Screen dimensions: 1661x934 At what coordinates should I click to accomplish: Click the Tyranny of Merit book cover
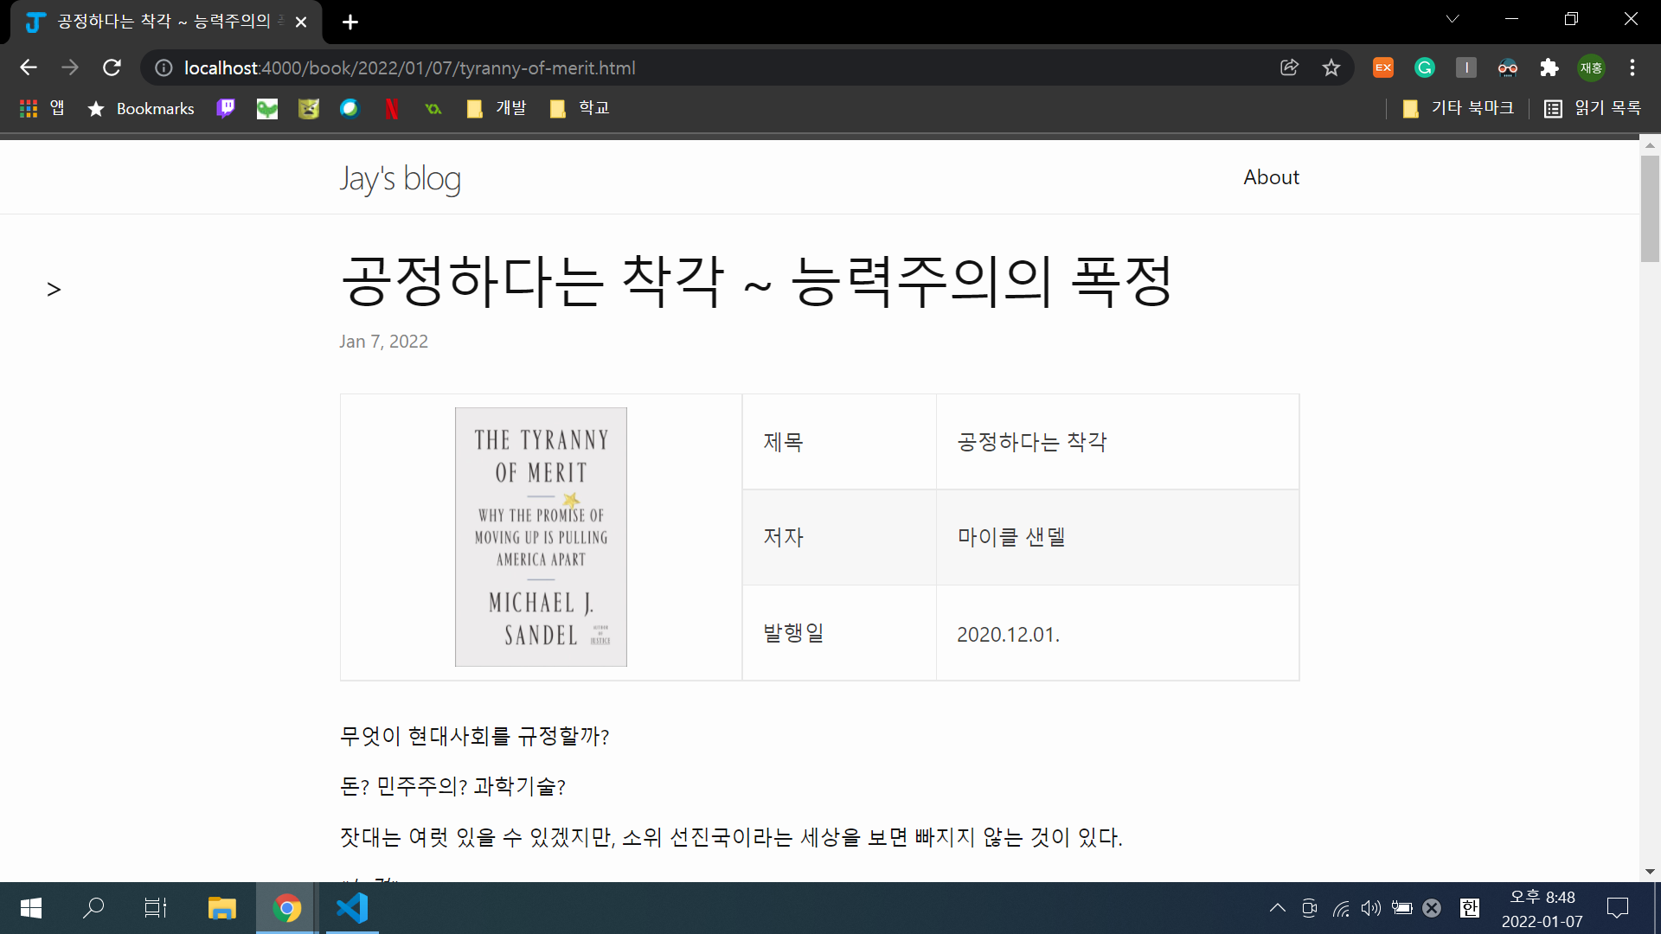tap(541, 537)
